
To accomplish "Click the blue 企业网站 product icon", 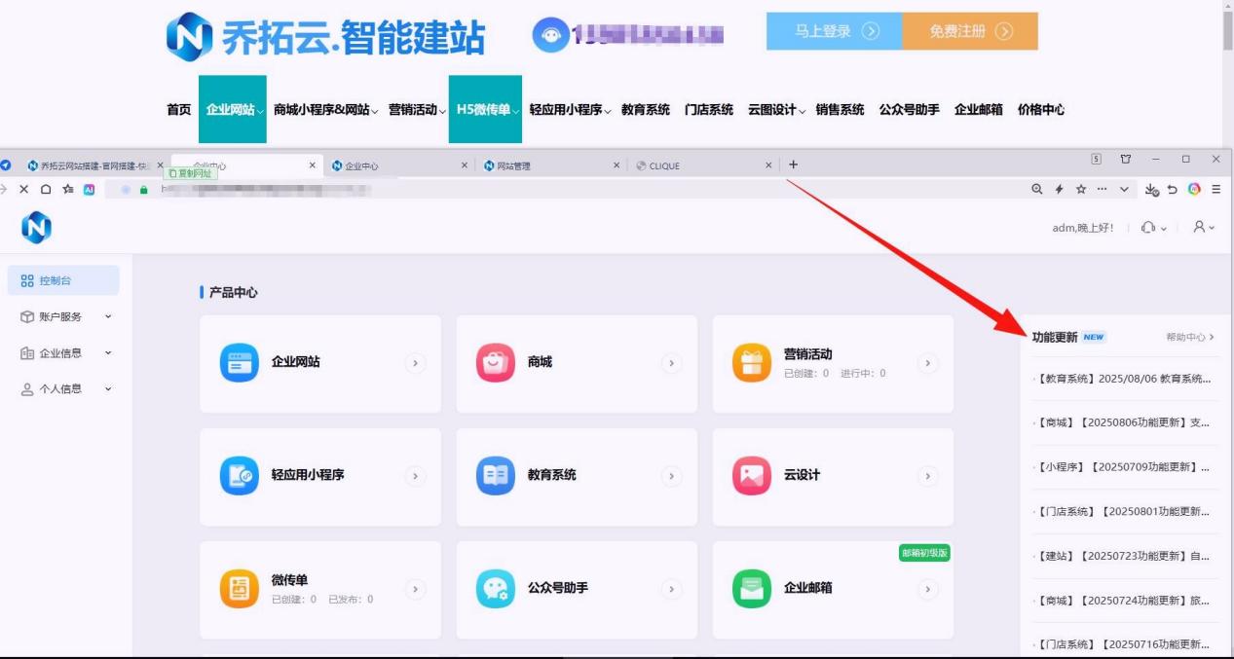I will tap(240, 363).
